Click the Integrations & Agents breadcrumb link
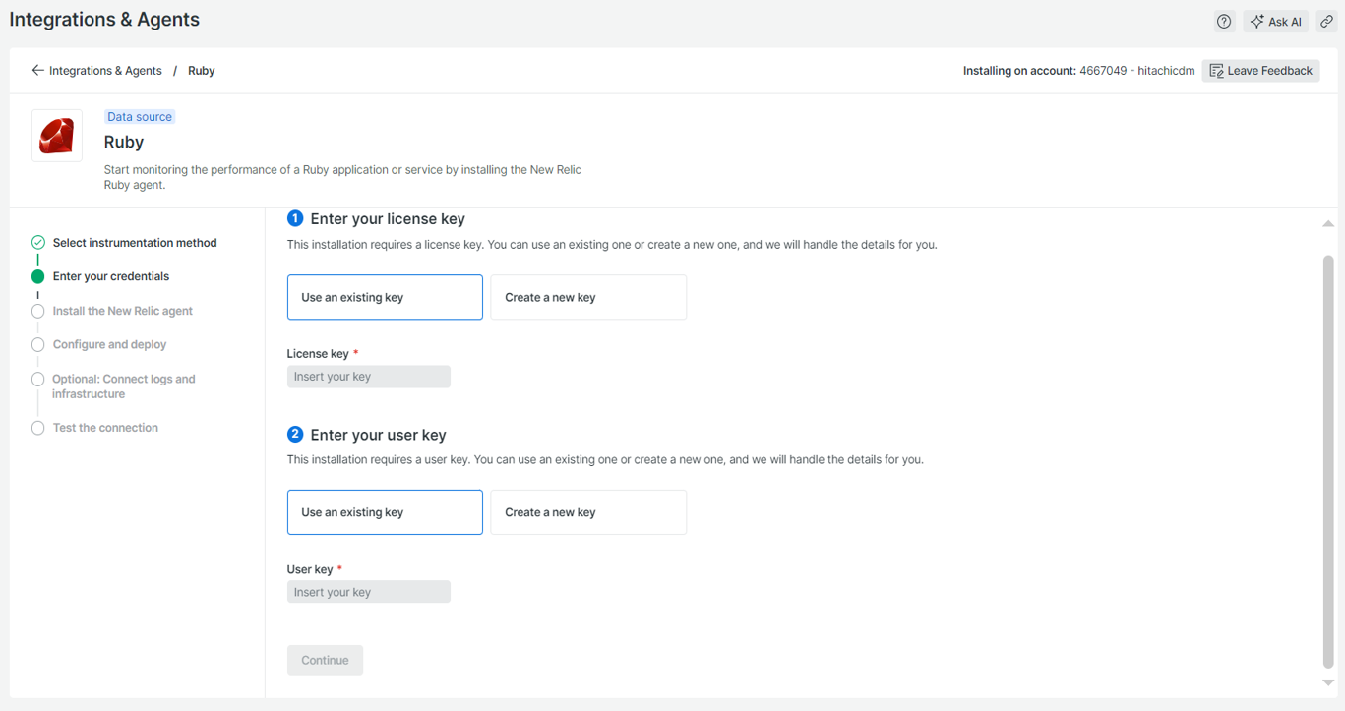The height and width of the screenshot is (711, 1345). tap(105, 71)
